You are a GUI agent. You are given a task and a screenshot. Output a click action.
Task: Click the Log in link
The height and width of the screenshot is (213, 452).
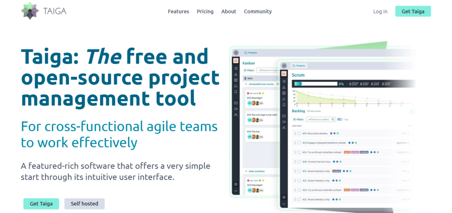point(380,11)
